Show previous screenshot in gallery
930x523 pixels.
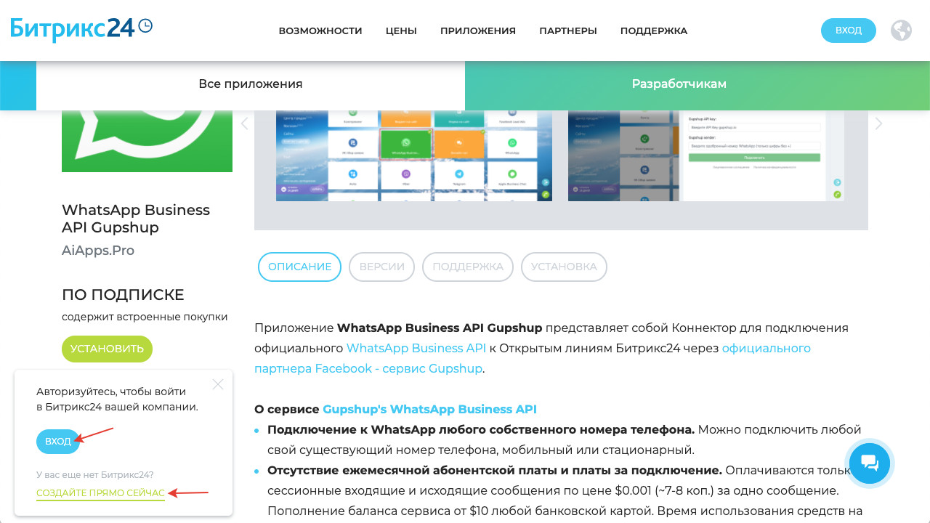click(x=244, y=123)
